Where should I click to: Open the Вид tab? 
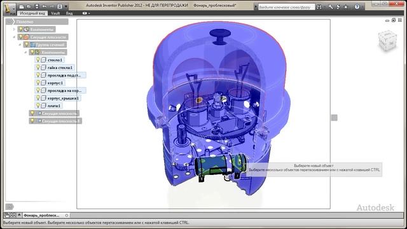coord(69,13)
